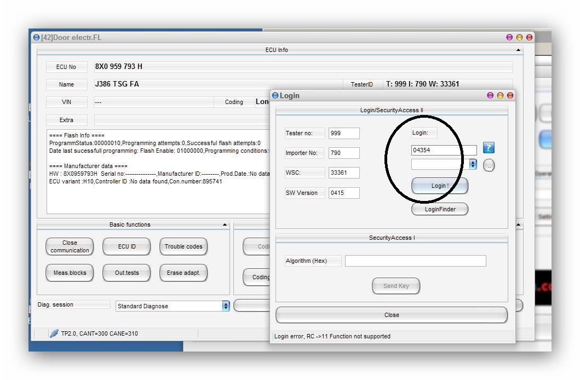This screenshot has height=380, width=580.
Task: Click the Login error status message
Action: tap(332, 336)
